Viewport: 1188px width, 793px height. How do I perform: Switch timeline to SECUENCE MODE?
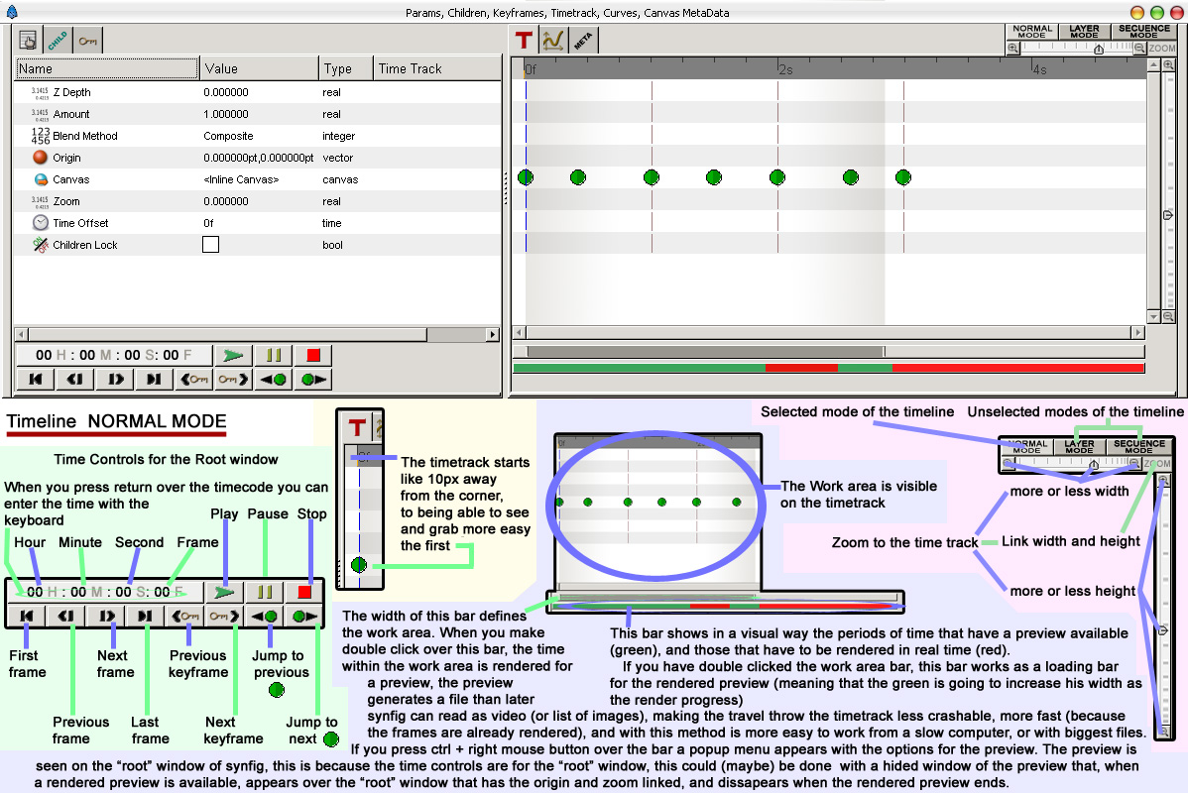point(1144,31)
